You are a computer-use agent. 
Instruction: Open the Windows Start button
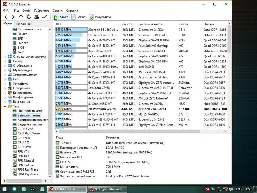pos(5,189)
